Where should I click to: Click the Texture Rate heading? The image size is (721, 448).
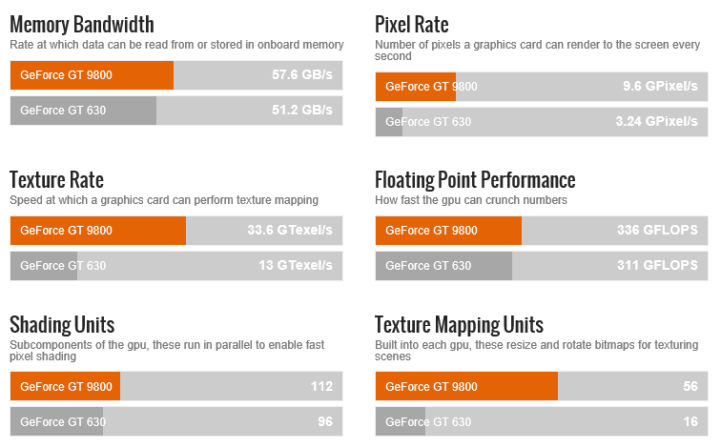click(56, 180)
